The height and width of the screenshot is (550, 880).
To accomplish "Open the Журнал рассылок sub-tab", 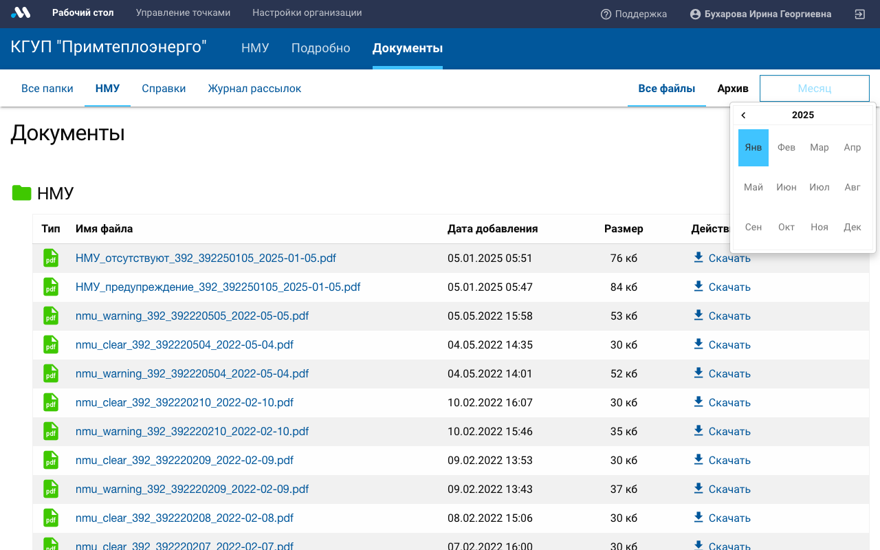I will (254, 89).
